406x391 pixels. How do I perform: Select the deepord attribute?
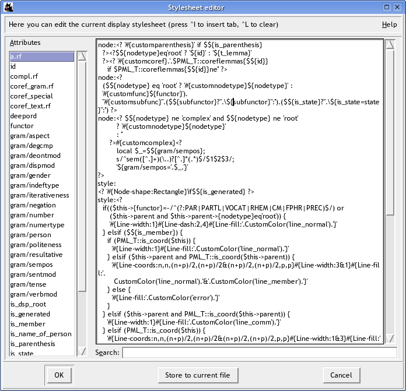(42, 116)
